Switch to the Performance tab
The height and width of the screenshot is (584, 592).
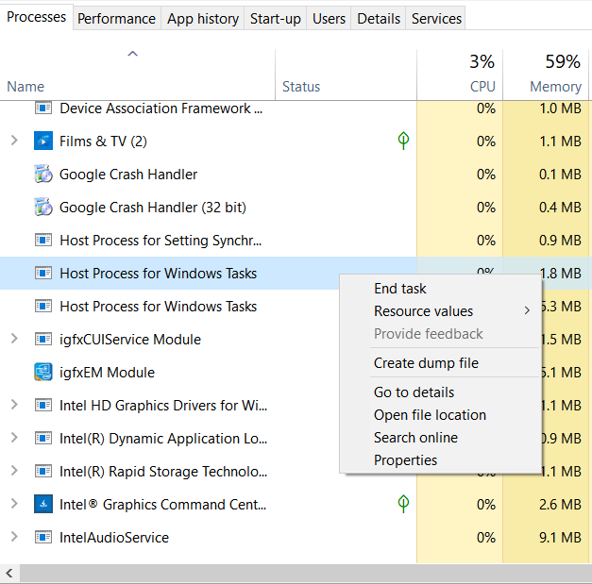point(116,19)
